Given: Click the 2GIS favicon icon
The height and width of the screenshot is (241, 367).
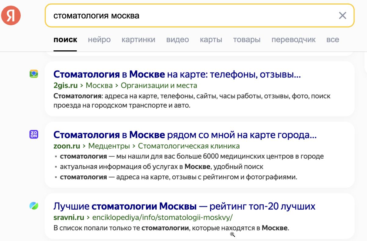Looking at the screenshot, I should 34,74.
